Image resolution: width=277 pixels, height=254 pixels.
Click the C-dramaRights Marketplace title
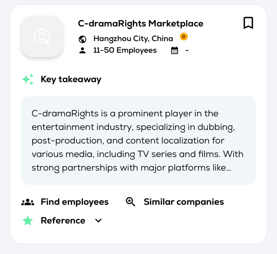point(140,24)
